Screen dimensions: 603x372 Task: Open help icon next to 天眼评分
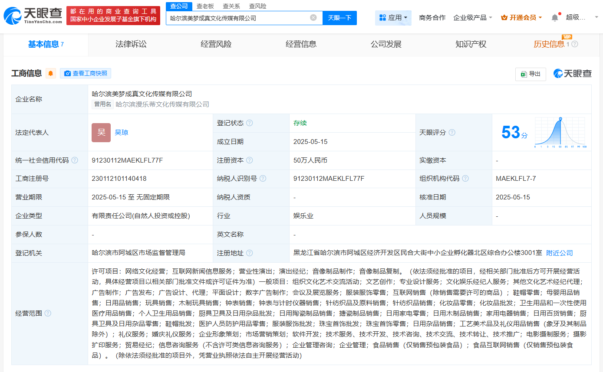click(x=452, y=132)
